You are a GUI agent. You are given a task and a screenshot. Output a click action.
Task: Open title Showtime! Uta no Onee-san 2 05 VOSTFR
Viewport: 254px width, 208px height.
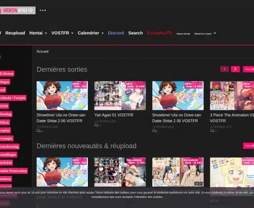(x=177, y=118)
